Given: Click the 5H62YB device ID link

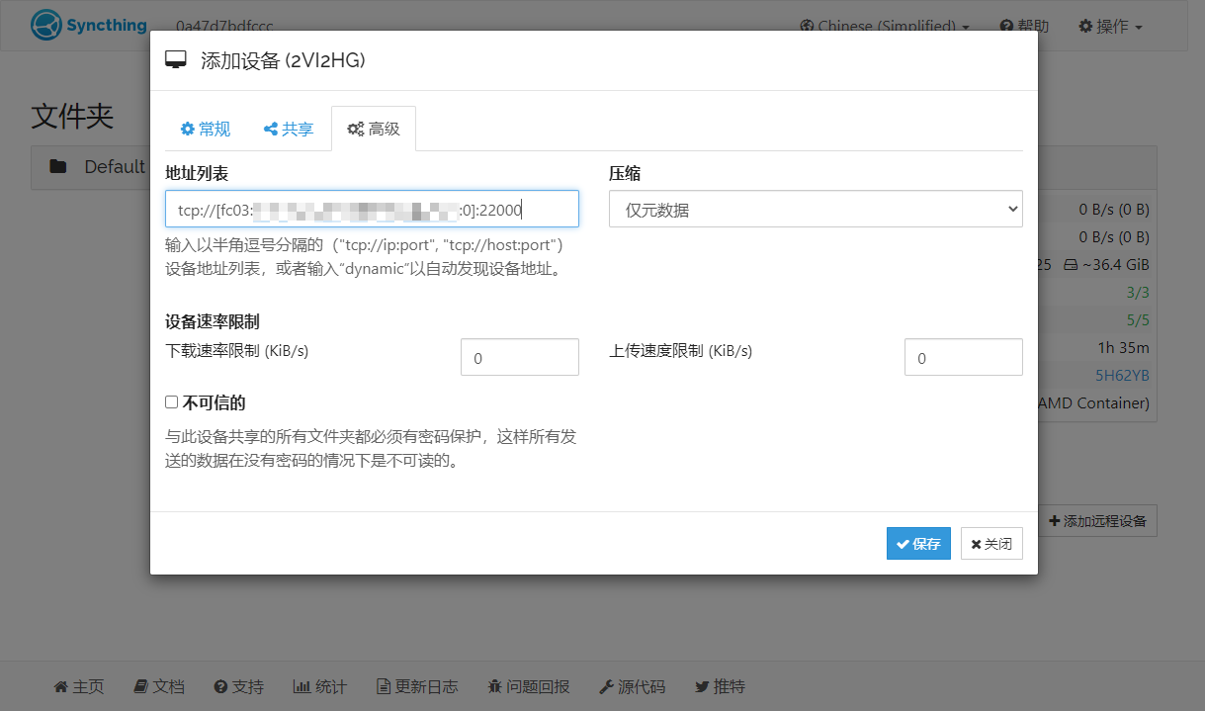Looking at the screenshot, I should click(x=1122, y=376).
